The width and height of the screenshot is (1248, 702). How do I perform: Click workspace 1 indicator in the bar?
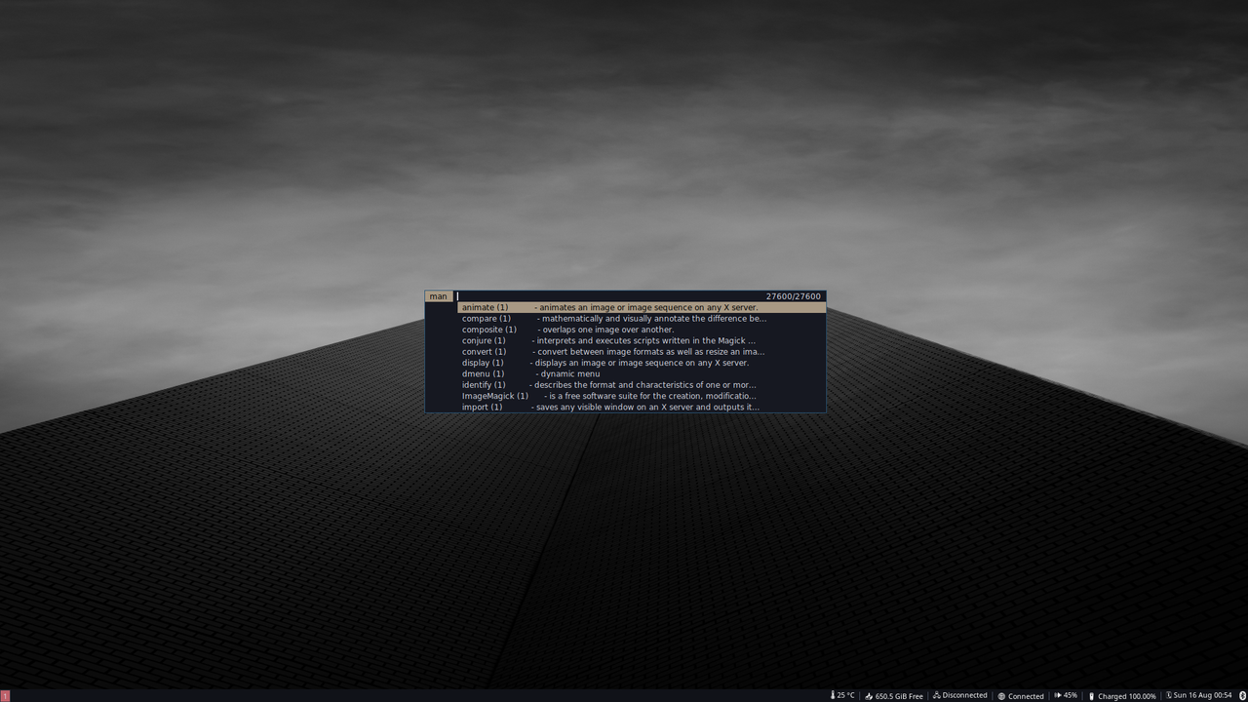[5, 696]
